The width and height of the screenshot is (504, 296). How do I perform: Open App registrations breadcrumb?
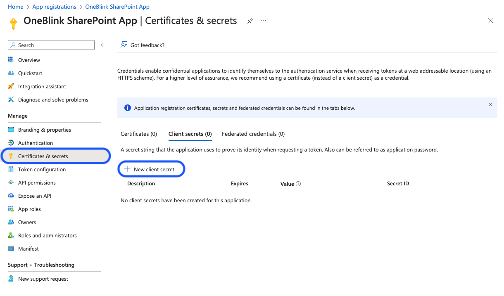[54, 7]
